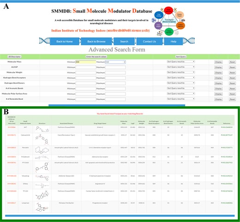Open the structure image of Lonaprisan
The height and width of the screenshot is (222, 240).
coord(42,207)
